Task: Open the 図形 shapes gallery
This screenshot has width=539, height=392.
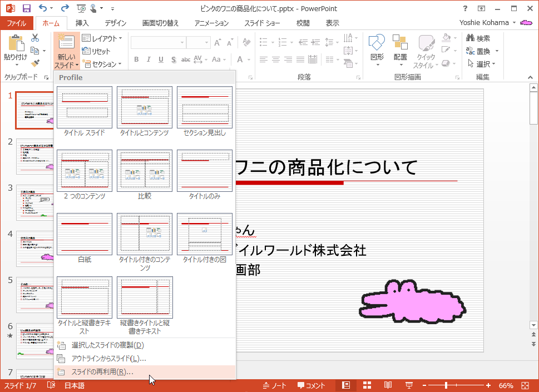Action: tap(377, 50)
